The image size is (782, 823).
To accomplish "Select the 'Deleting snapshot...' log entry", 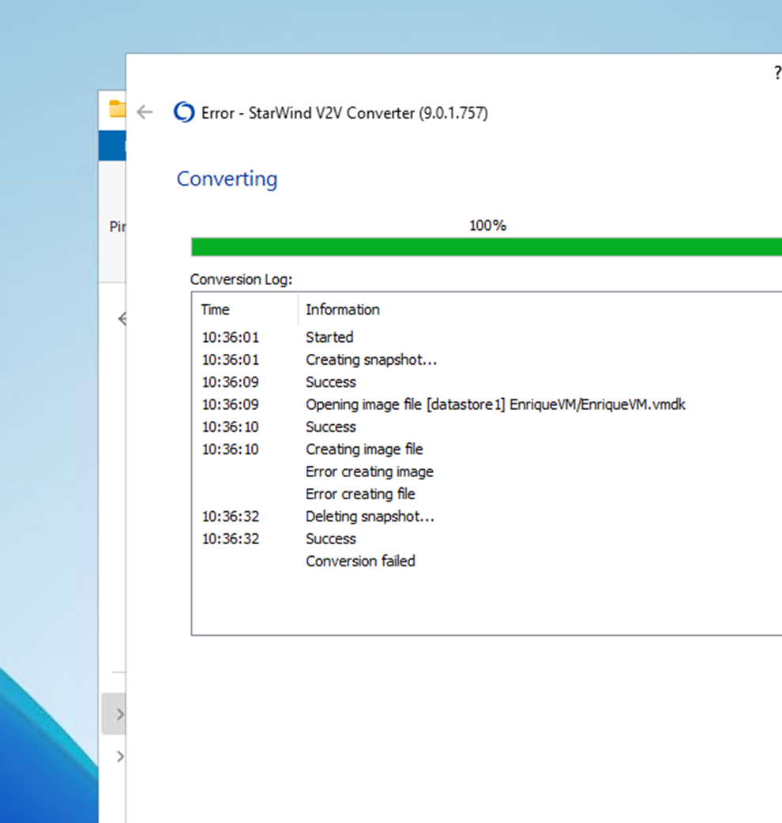I will click(370, 517).
